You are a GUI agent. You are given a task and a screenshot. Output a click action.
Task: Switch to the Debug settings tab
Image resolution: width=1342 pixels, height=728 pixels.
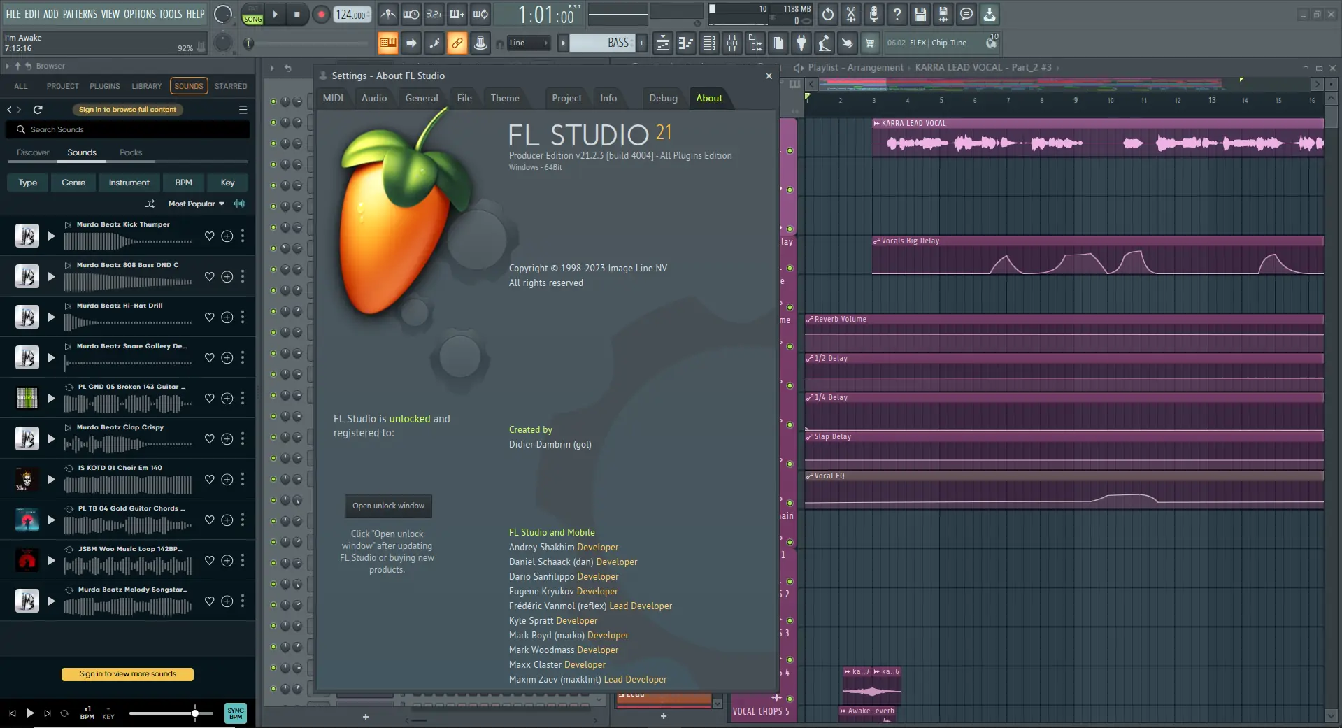click(663, 98)
